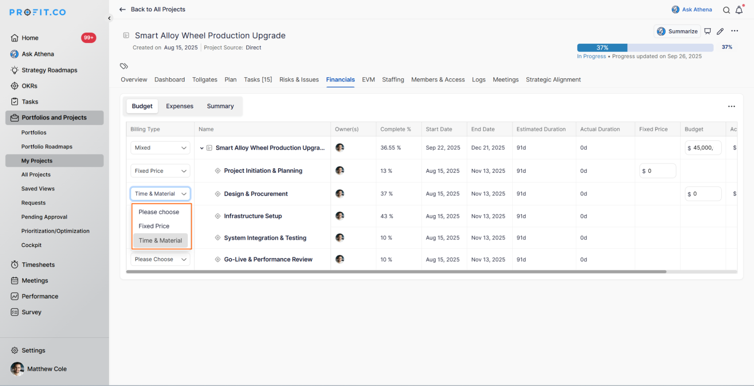Open Please Choose billing dropdown for Go-Live
Image resolution: width=754 pixels, height=386 pixels.
(160, 259)
